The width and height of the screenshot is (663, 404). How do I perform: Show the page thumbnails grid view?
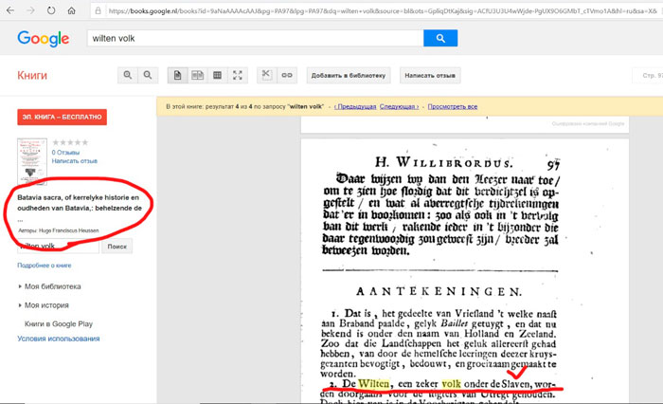[217, 75]
